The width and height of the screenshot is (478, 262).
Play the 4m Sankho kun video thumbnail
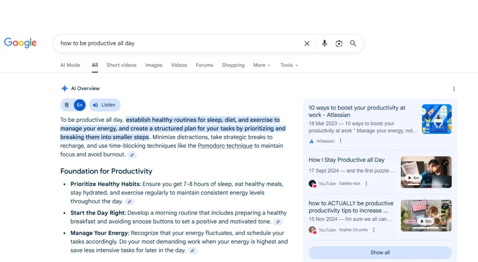tap(426, 172)
